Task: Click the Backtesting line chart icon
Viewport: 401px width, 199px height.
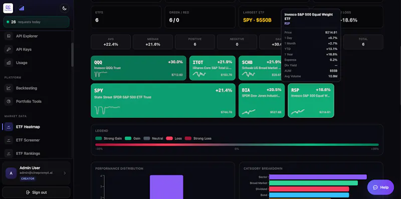Action: coord(9,88)
